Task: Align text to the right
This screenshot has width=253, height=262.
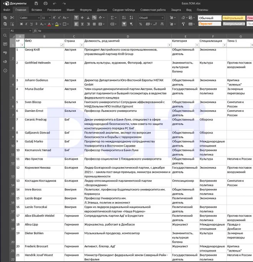Action: [x=88, y=24]
